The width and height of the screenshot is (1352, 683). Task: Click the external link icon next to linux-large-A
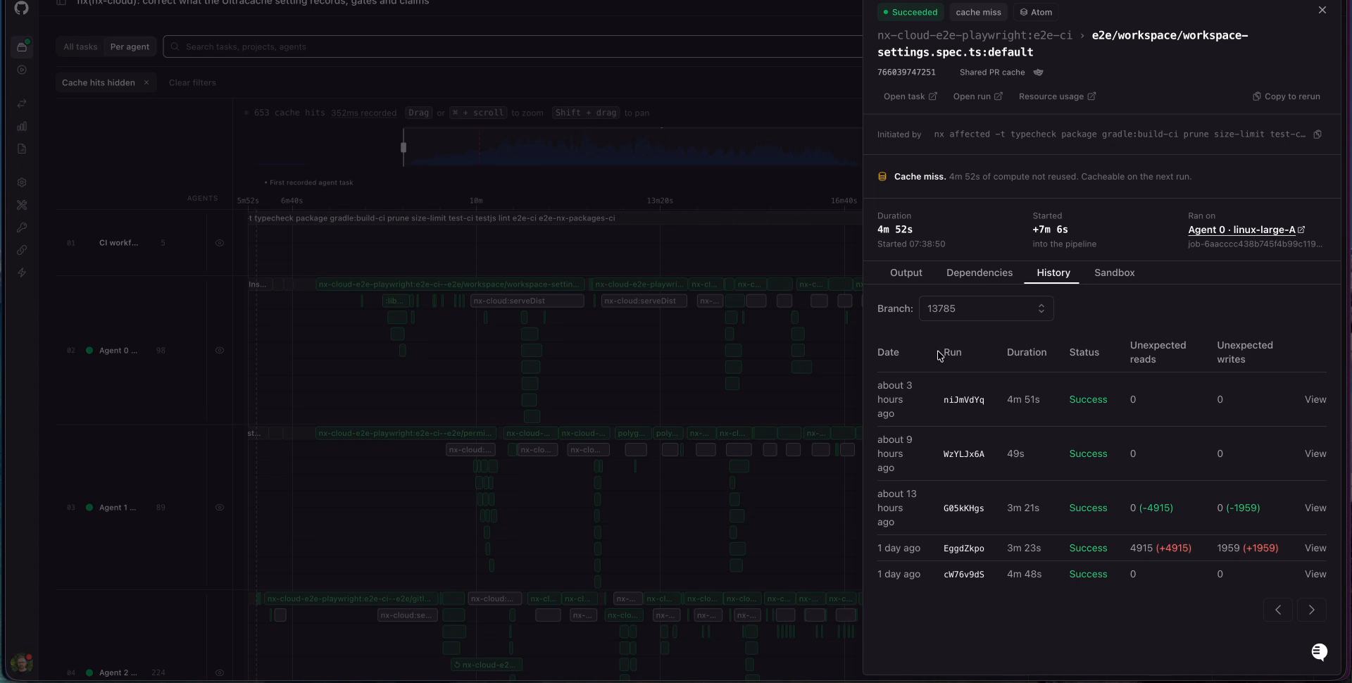click(x=1301, y=230)
